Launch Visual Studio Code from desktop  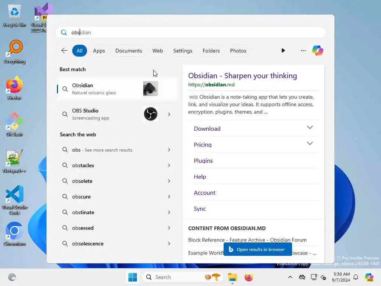coord(15,200)
